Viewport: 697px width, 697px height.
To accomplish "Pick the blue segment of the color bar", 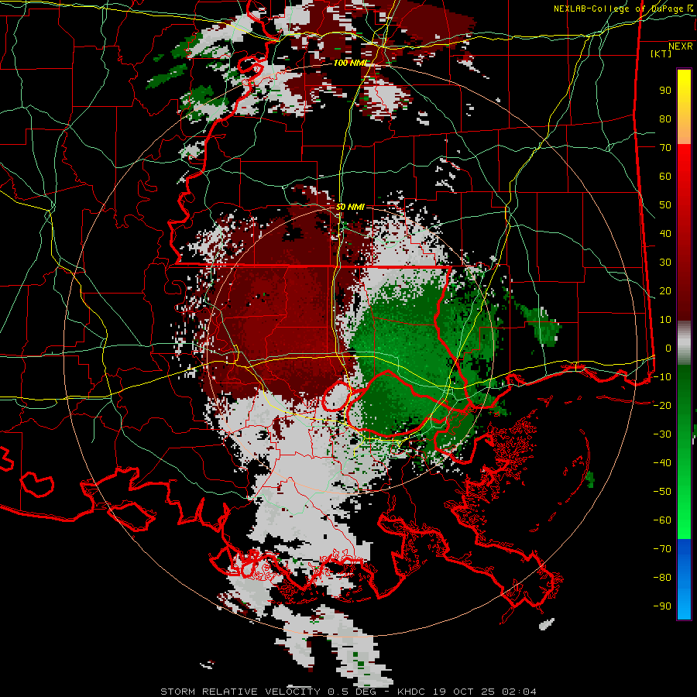I will point(684,579).
